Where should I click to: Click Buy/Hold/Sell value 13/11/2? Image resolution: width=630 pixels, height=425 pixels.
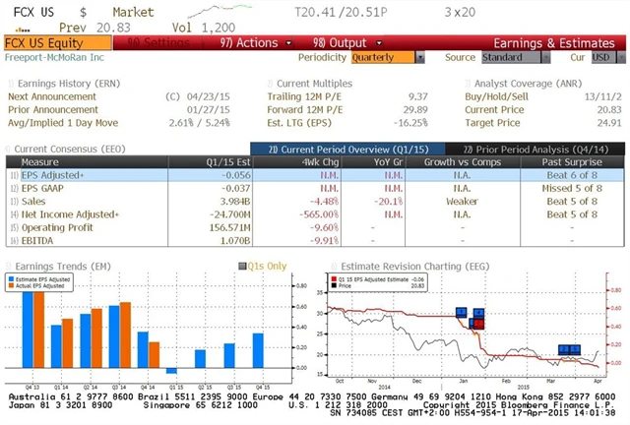(x=602, y=96)
